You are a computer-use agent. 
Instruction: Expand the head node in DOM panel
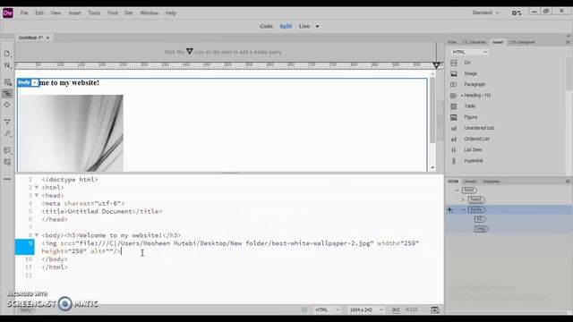pyautogui.click(x=463, y=199)
